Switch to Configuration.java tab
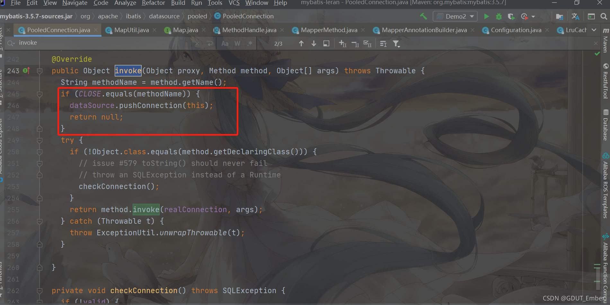610x305 pixels. pos(516,30)
